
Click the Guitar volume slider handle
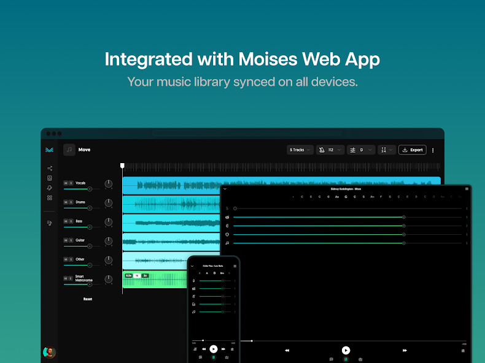(90, 246)
